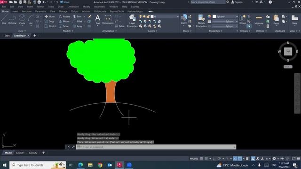The height and width of the screenshot is (169, 301).
Task: Click the Base view icon
Action: pyautogui.click(x=295, y=20)
